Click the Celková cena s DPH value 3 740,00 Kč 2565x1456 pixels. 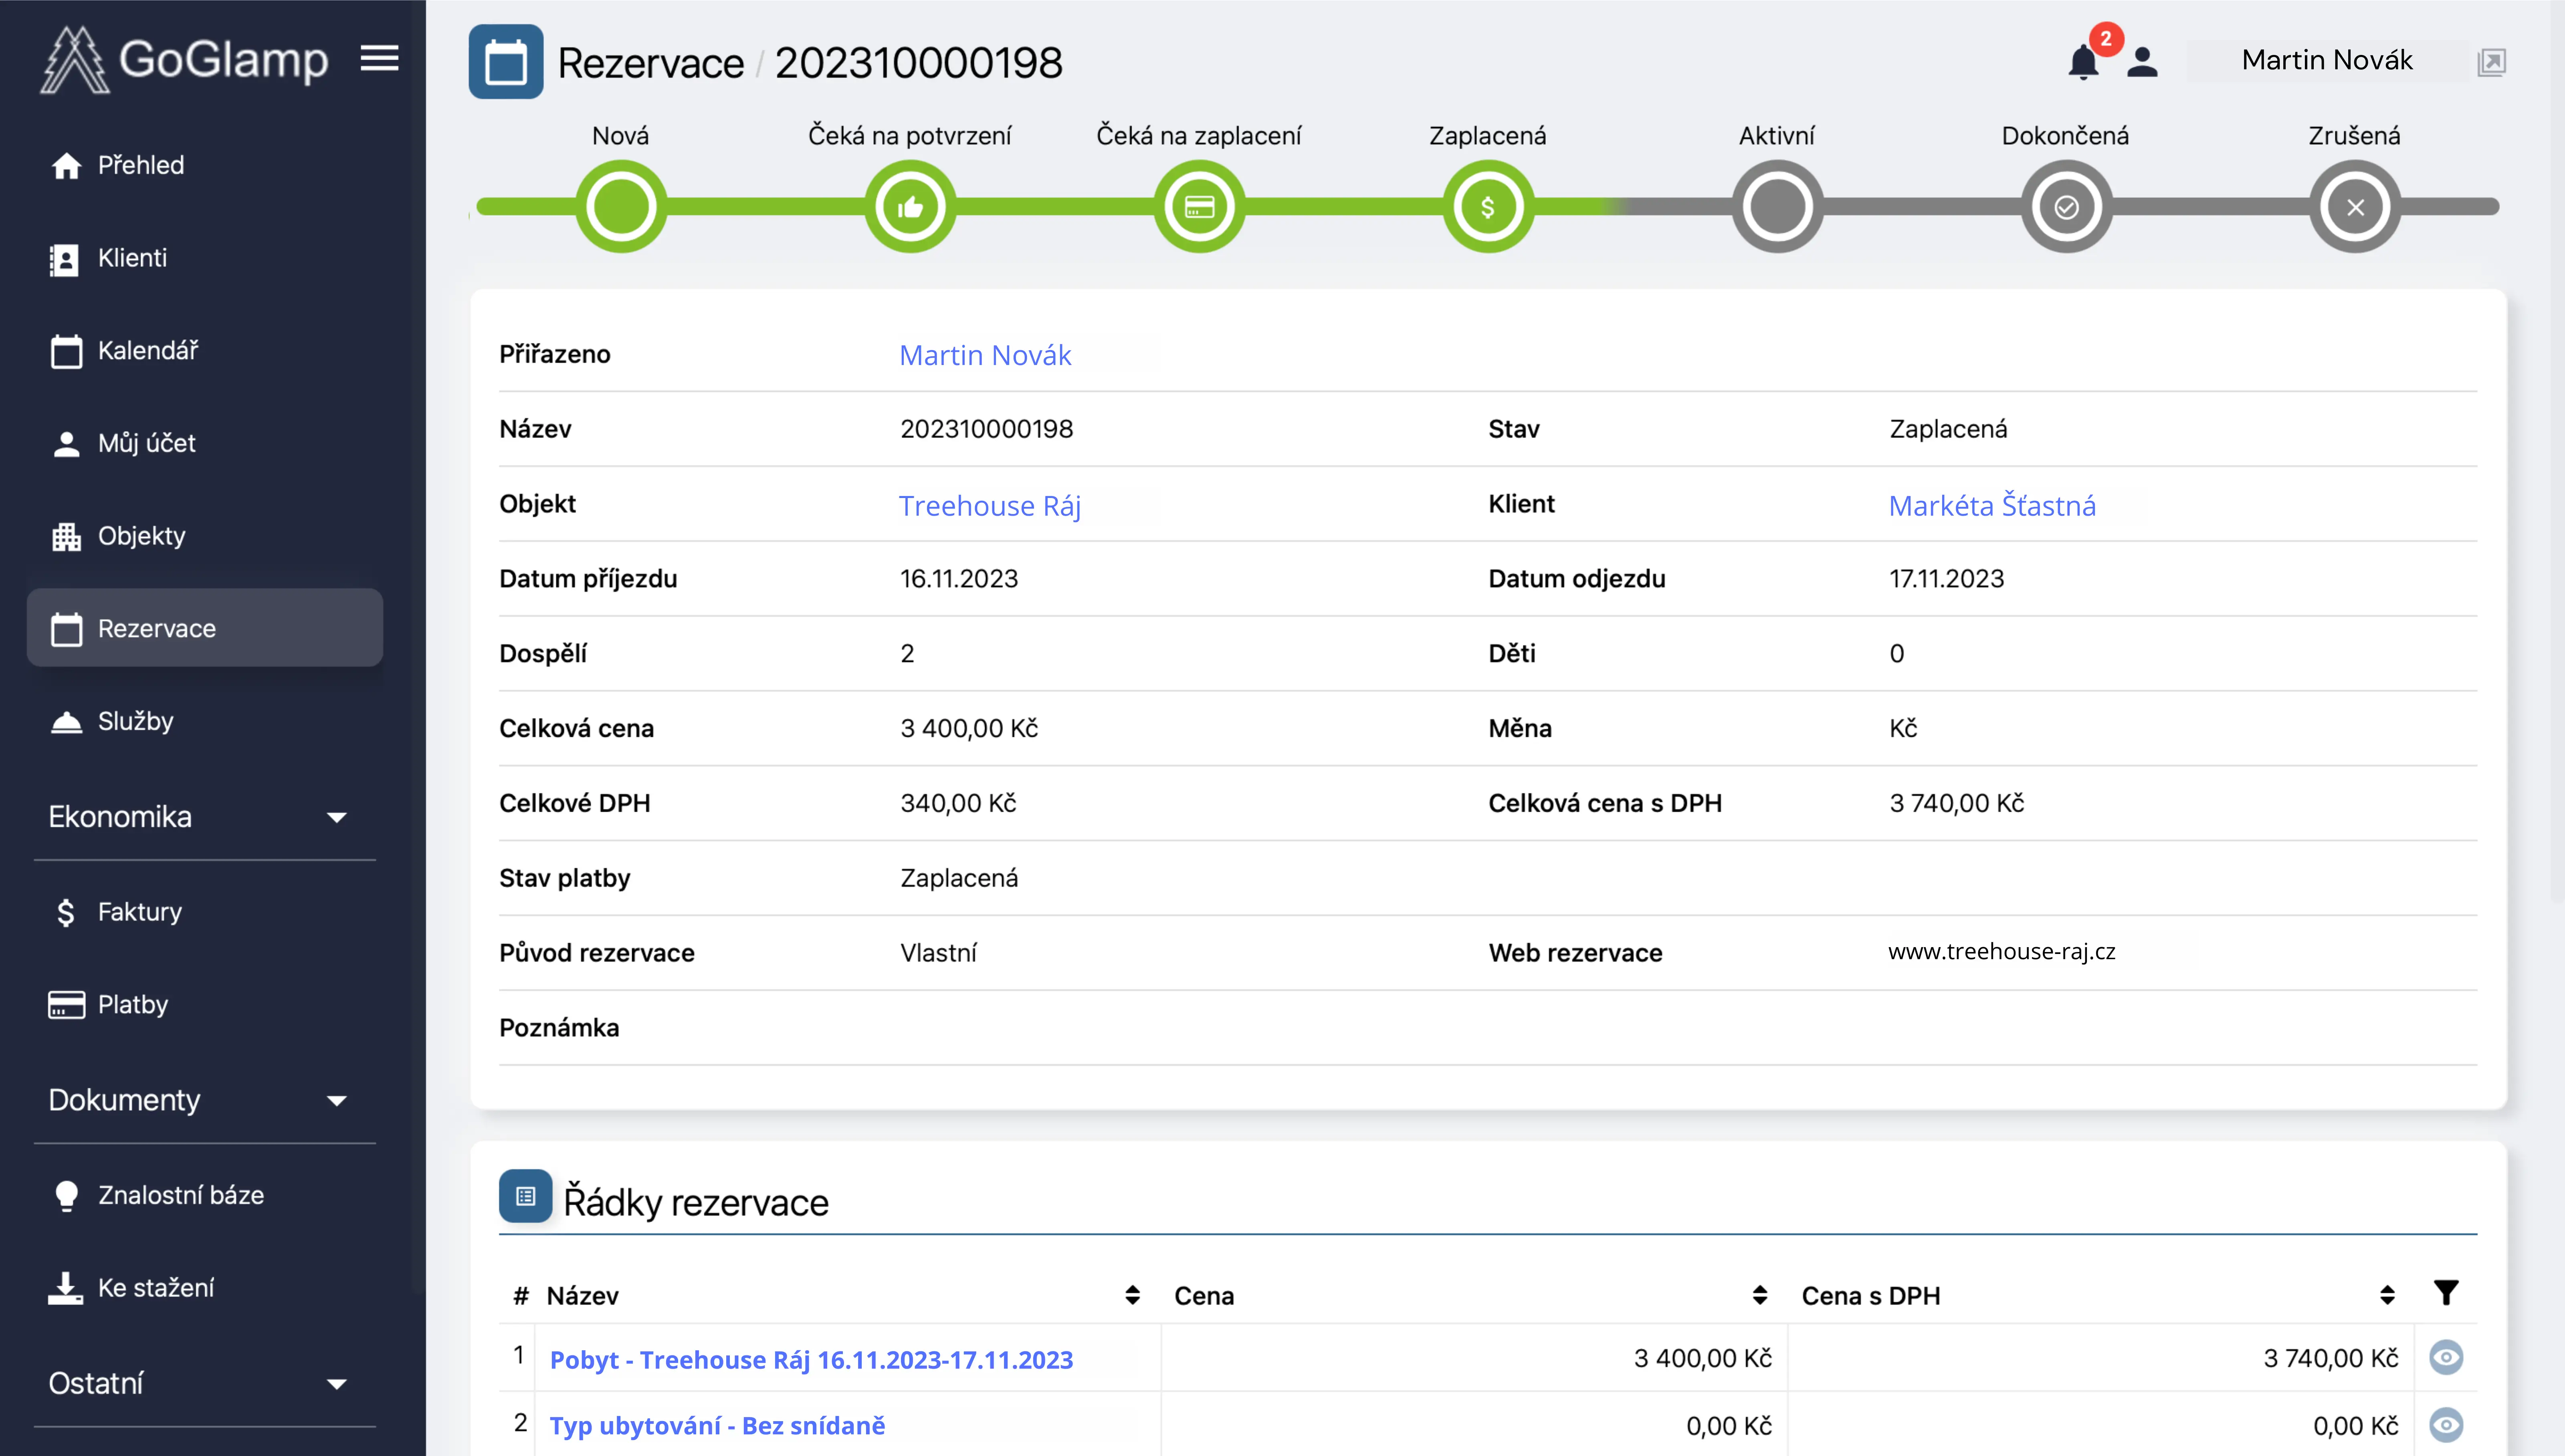[x=1957, y=803]
